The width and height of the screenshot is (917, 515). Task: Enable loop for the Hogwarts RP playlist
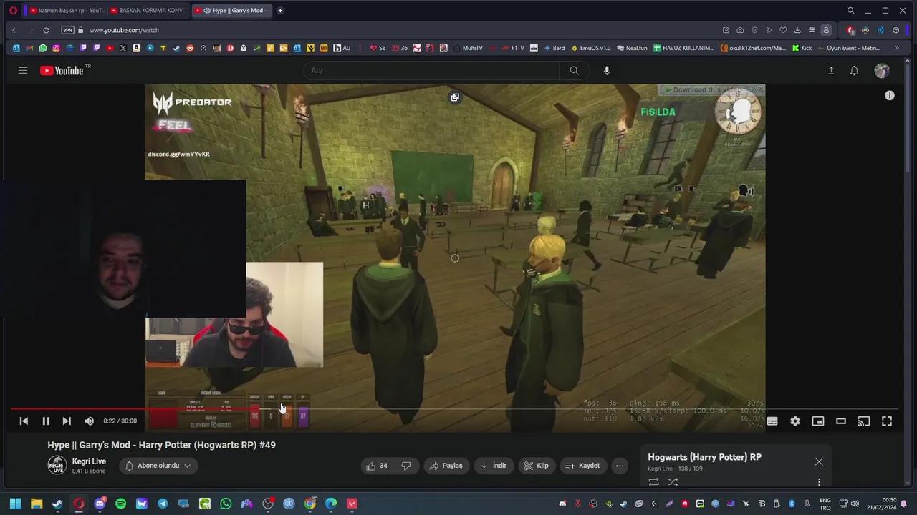[653, 482]
